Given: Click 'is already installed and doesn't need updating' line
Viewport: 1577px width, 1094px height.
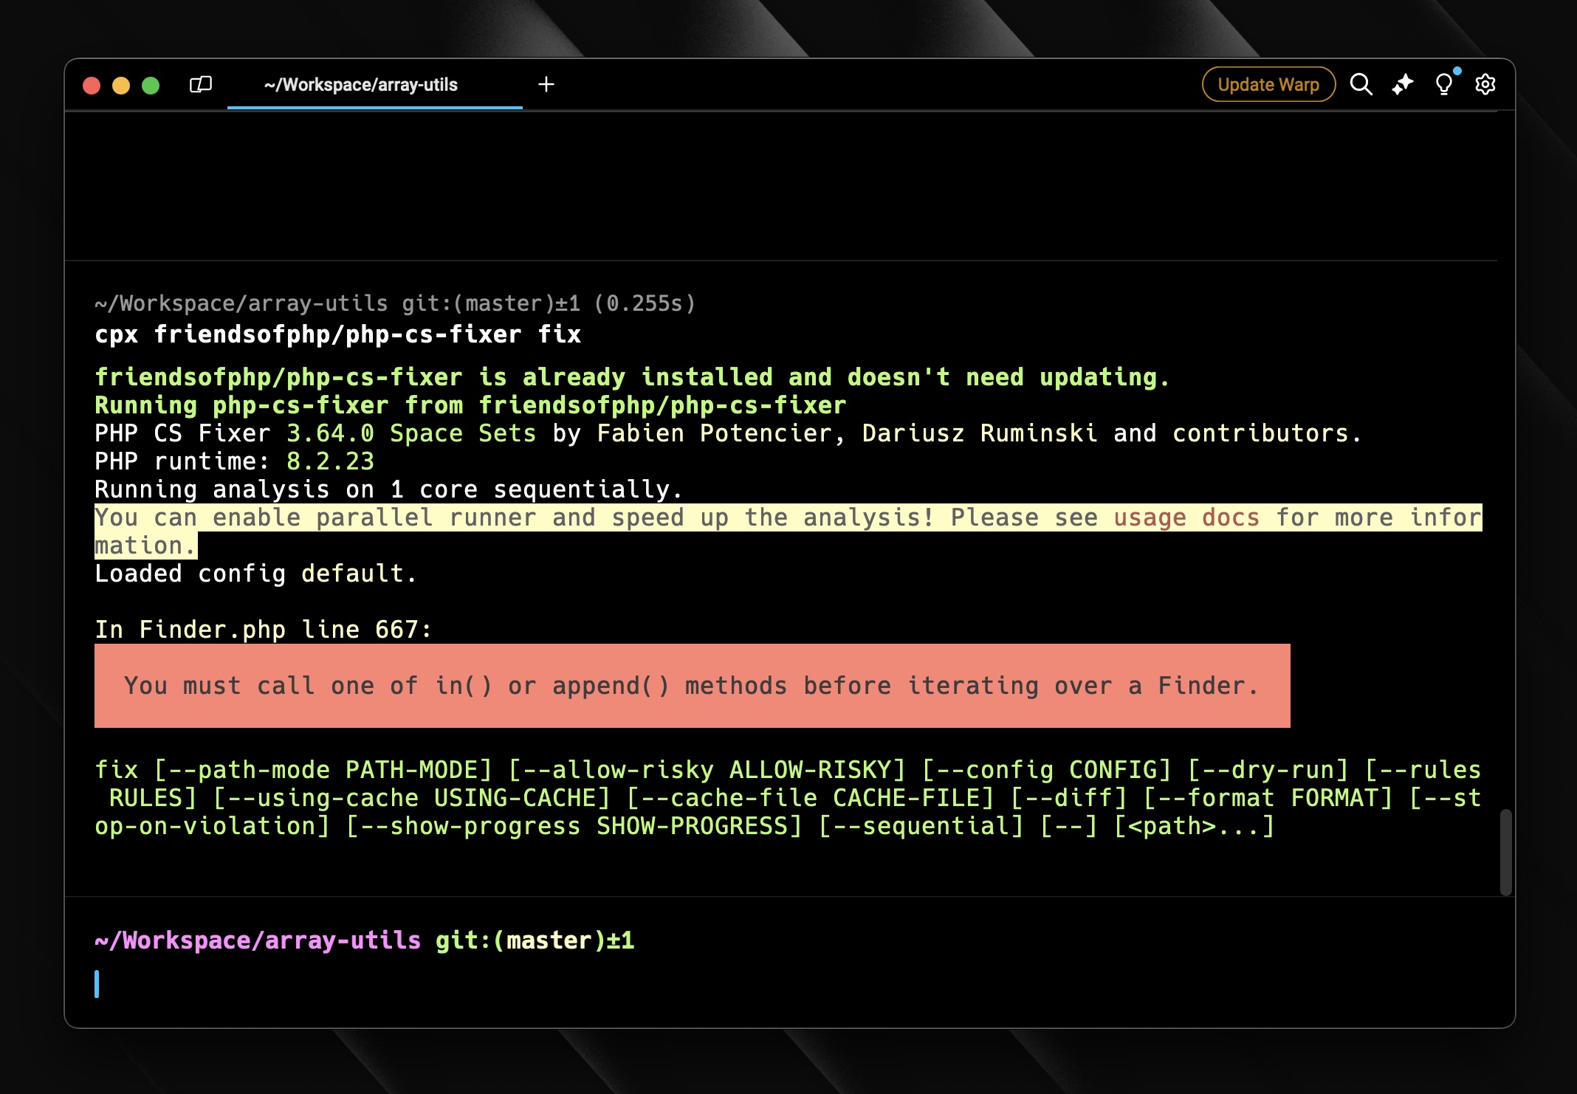Looking at the screenshot, I should pos(632,377).
